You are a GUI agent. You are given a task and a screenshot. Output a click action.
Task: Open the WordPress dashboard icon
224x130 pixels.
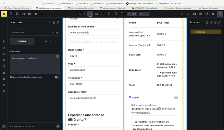pos(201,14)
